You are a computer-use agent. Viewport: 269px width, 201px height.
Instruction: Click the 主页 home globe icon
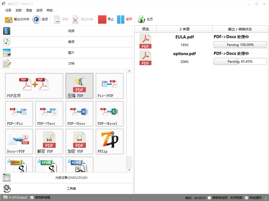(141, 19)
